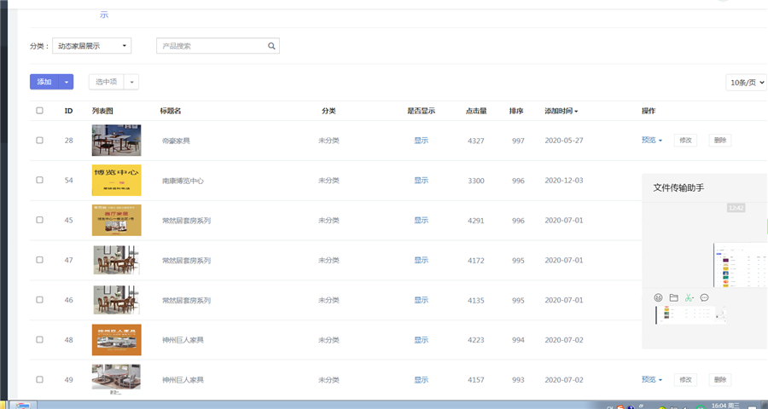Click the emoji icon in chat panel
Screen dimensions: 768x409
point(658,297)
